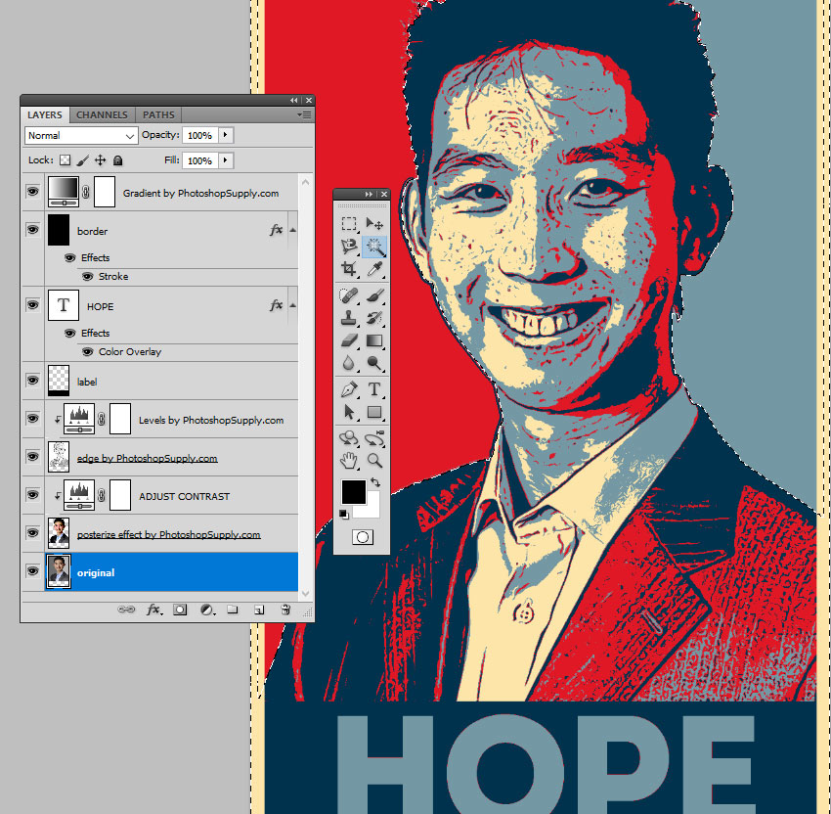Select the Dodge tool
This screenshot has width=831, height=814.
(x=374, y=363)
